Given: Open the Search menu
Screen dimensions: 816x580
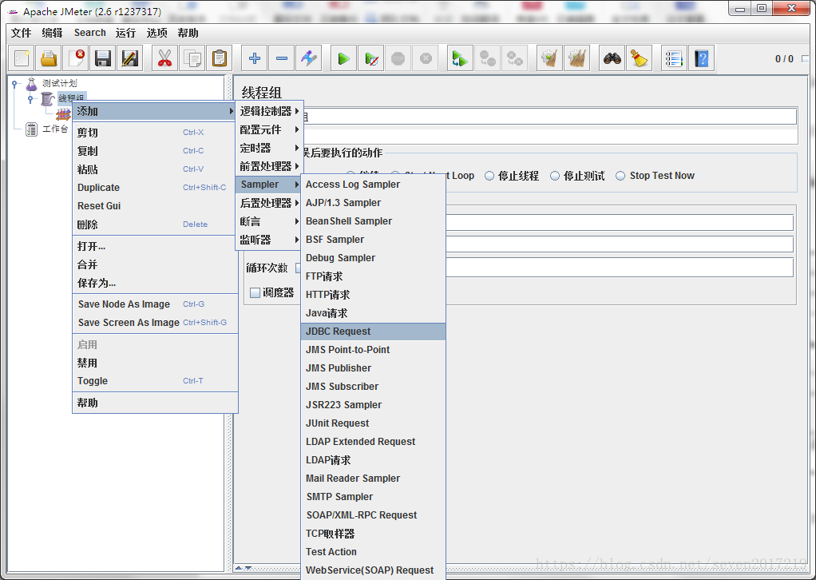Looking at the screenshot, I should point(89,33).
